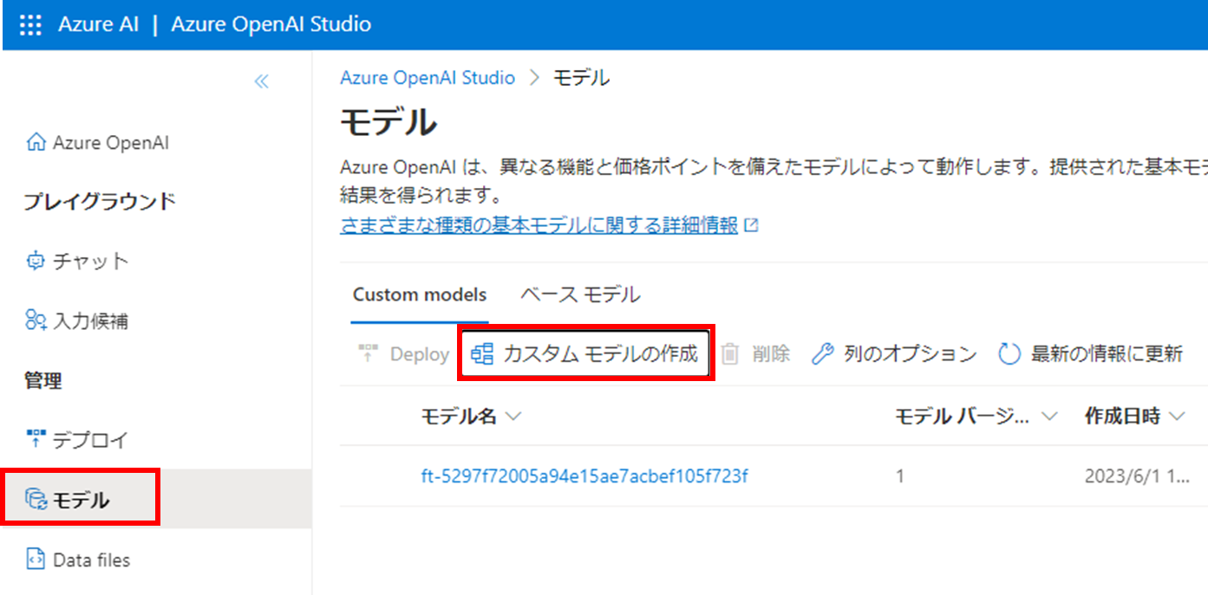The image size is (1208, 595).
Task: Open the モデル バージョン dropdown
Action: [x=1050, y=416]
